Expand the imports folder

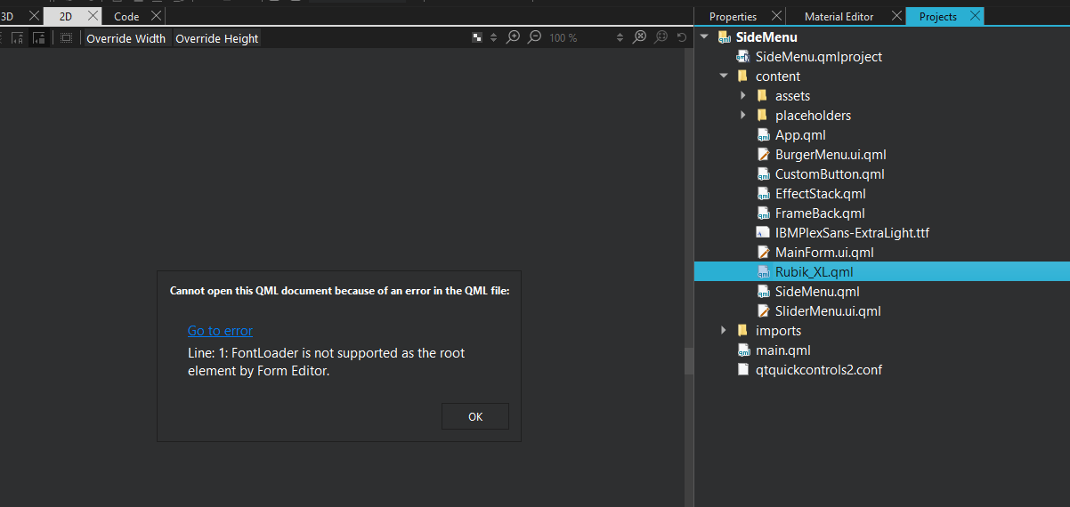point(724,331)
